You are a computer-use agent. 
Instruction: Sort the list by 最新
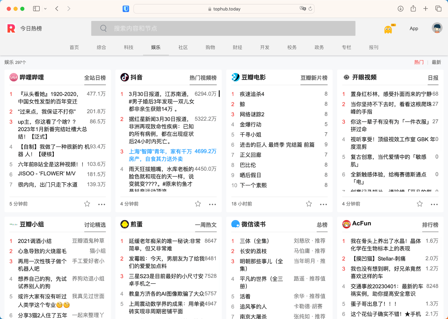tap(436, 62)
